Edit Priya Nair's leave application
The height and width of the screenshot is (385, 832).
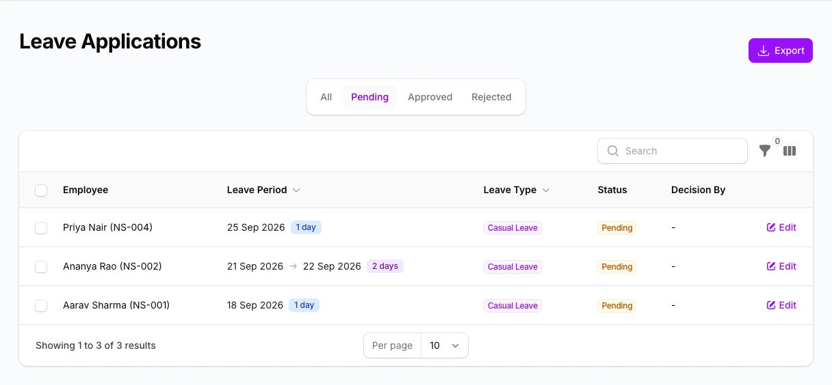click(x=781, y=227)
